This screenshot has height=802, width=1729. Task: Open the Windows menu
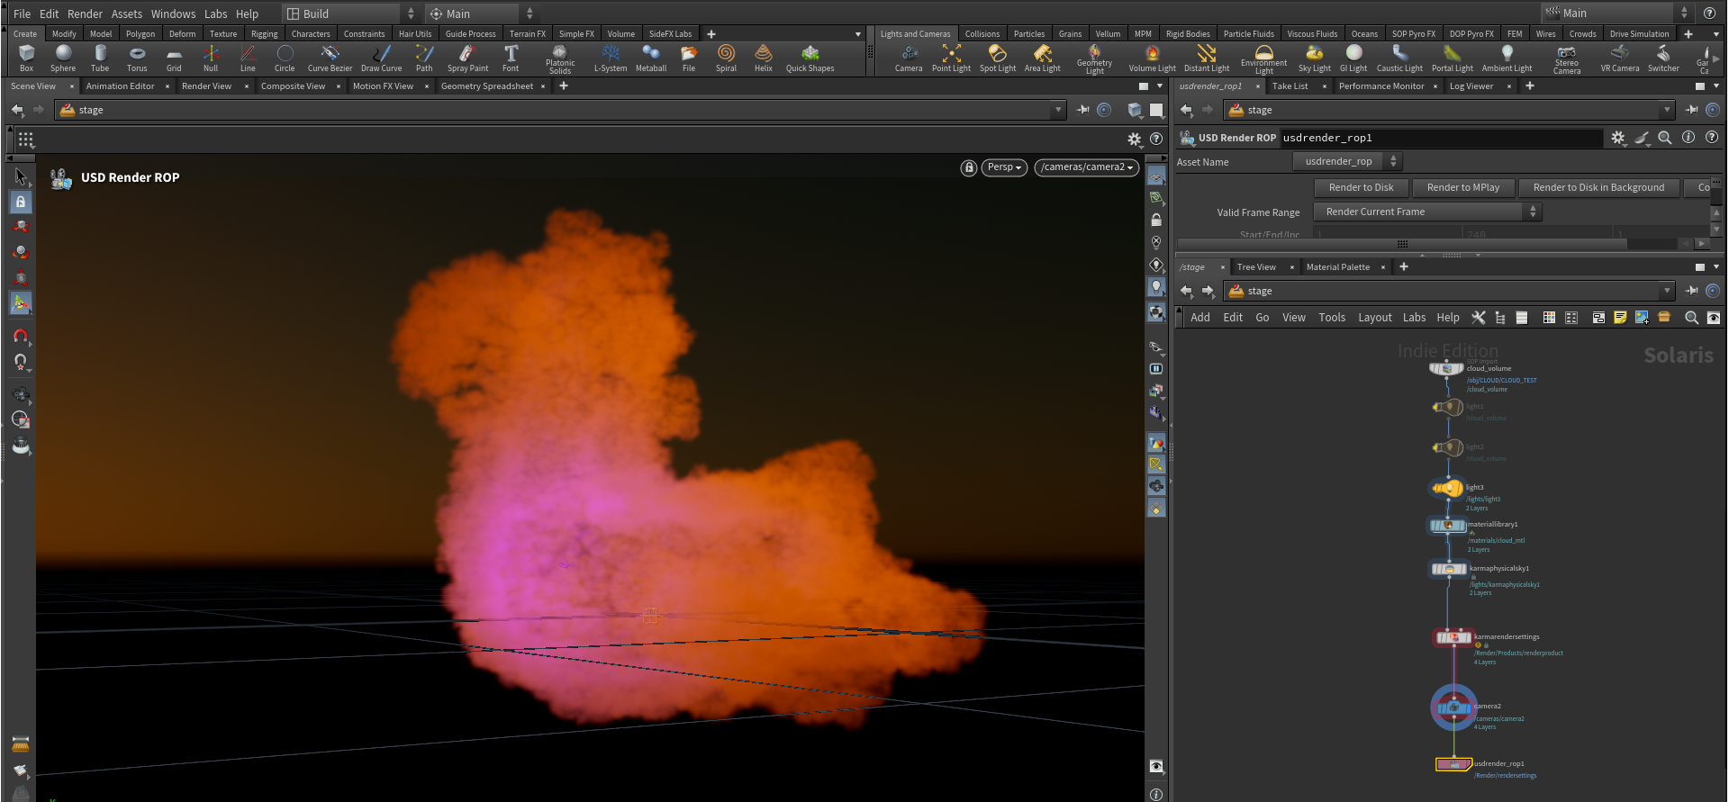(x=173, y=14)
